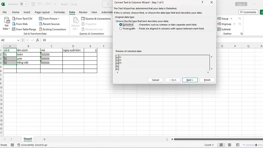Switch to the Home tab

(x=15, y=12)
